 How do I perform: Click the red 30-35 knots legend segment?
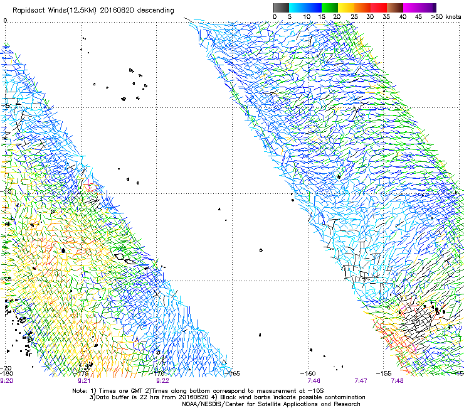pos(379,8)
